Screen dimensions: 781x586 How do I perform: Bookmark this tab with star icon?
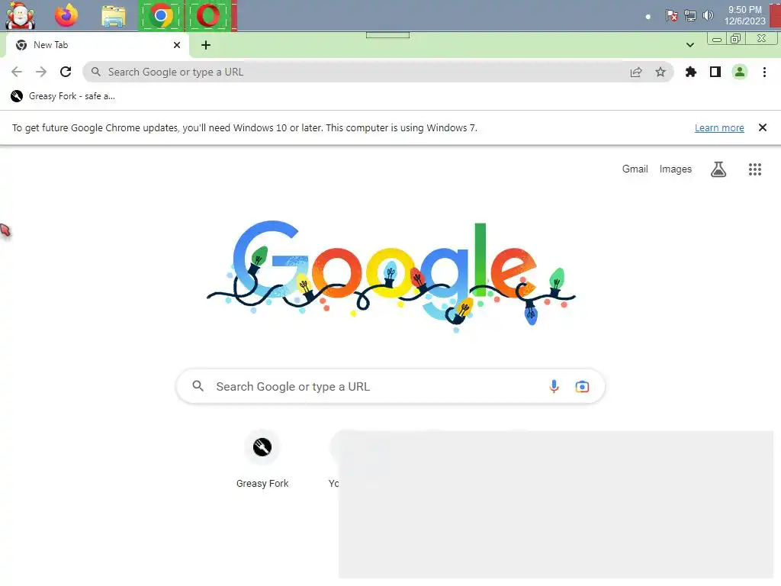coord(660,72)
